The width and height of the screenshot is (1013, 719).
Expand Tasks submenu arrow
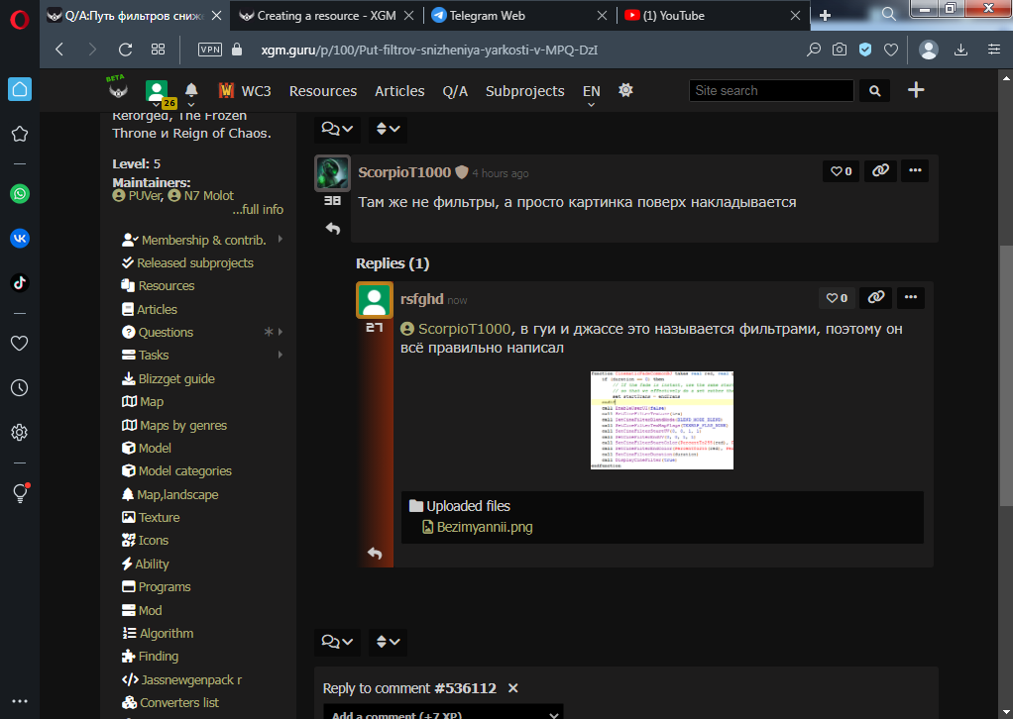[x=280, y=355]
